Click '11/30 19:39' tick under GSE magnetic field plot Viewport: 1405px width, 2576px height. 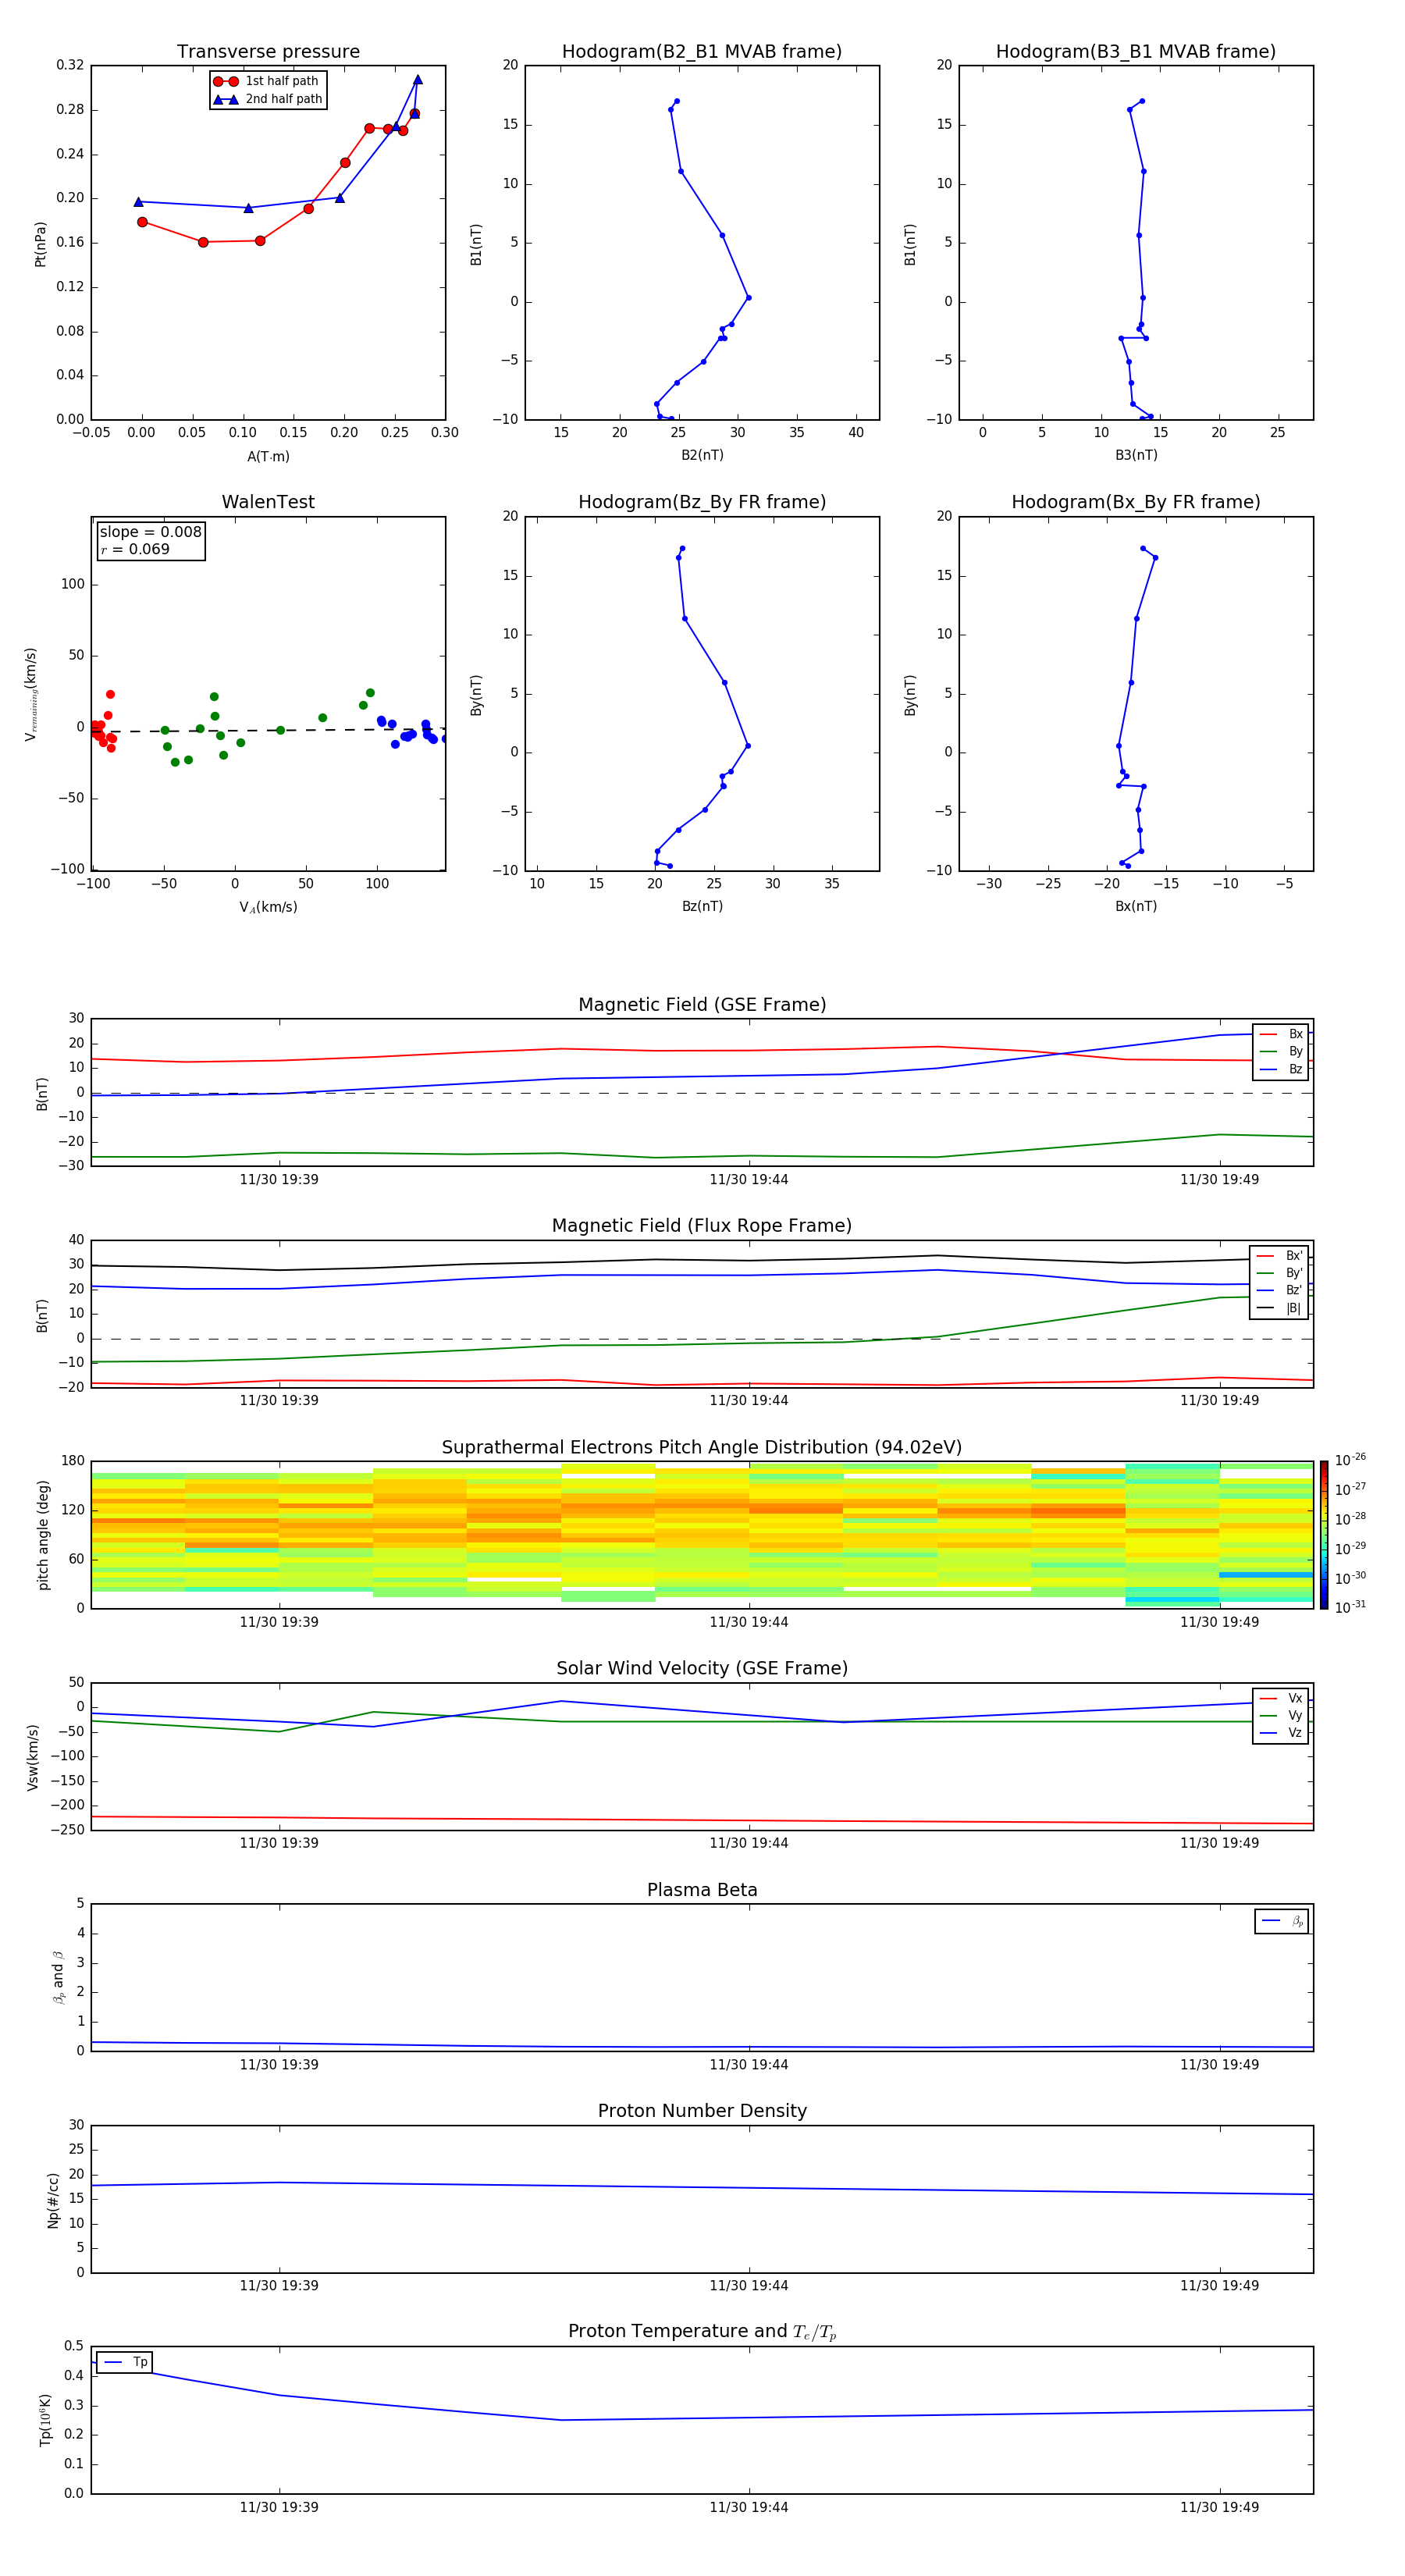point(279,1180)
